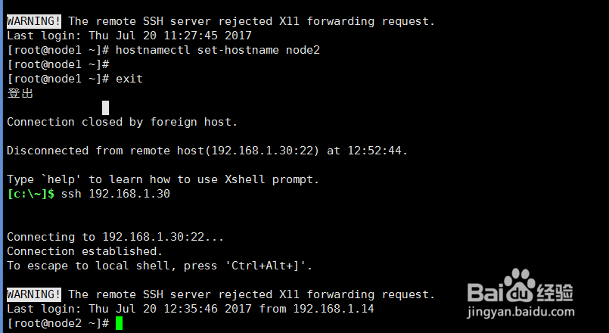Screen dimensions: 609x333
Task: Click the white block cursor below 登出
Action: 105,107
